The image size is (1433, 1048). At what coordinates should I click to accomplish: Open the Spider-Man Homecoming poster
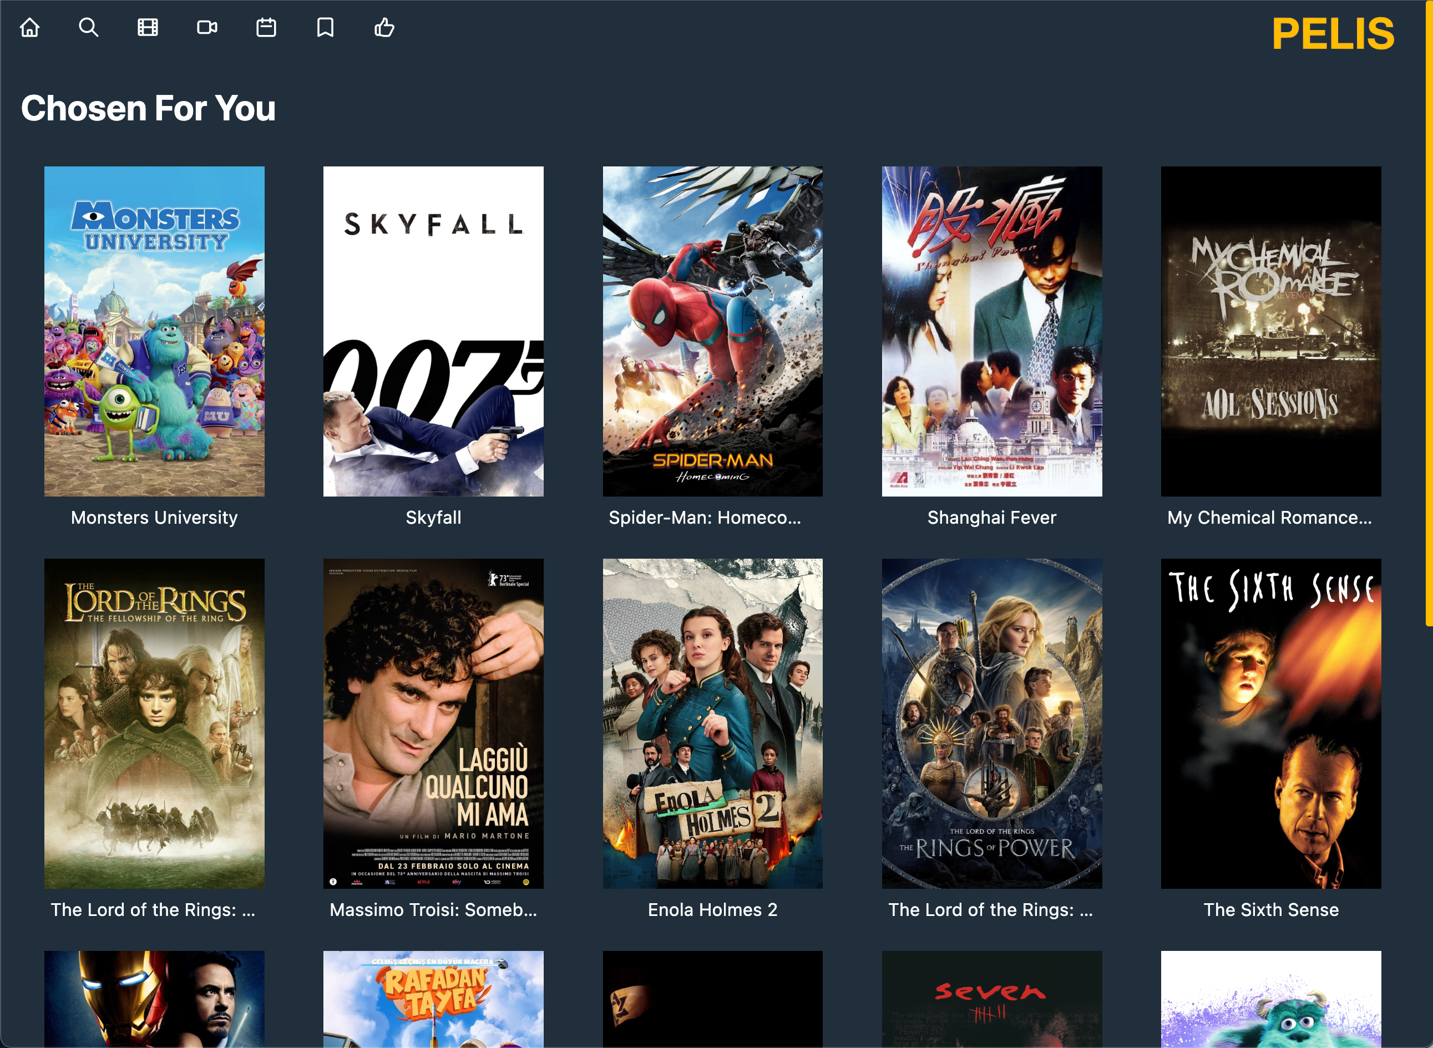click(x=712, y=331)
